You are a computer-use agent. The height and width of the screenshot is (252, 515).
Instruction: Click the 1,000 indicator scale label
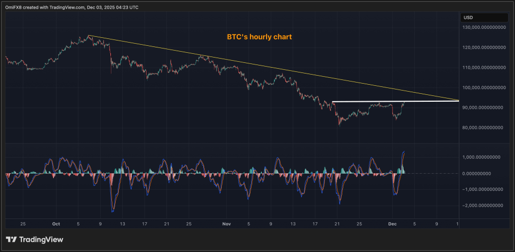pos(482,157)
